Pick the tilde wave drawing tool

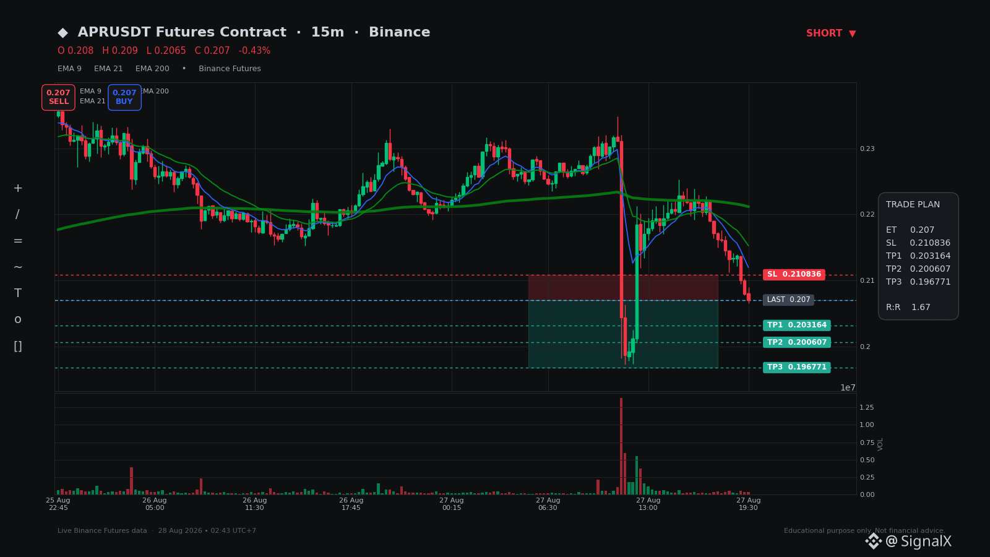click(x=18, y=267)
